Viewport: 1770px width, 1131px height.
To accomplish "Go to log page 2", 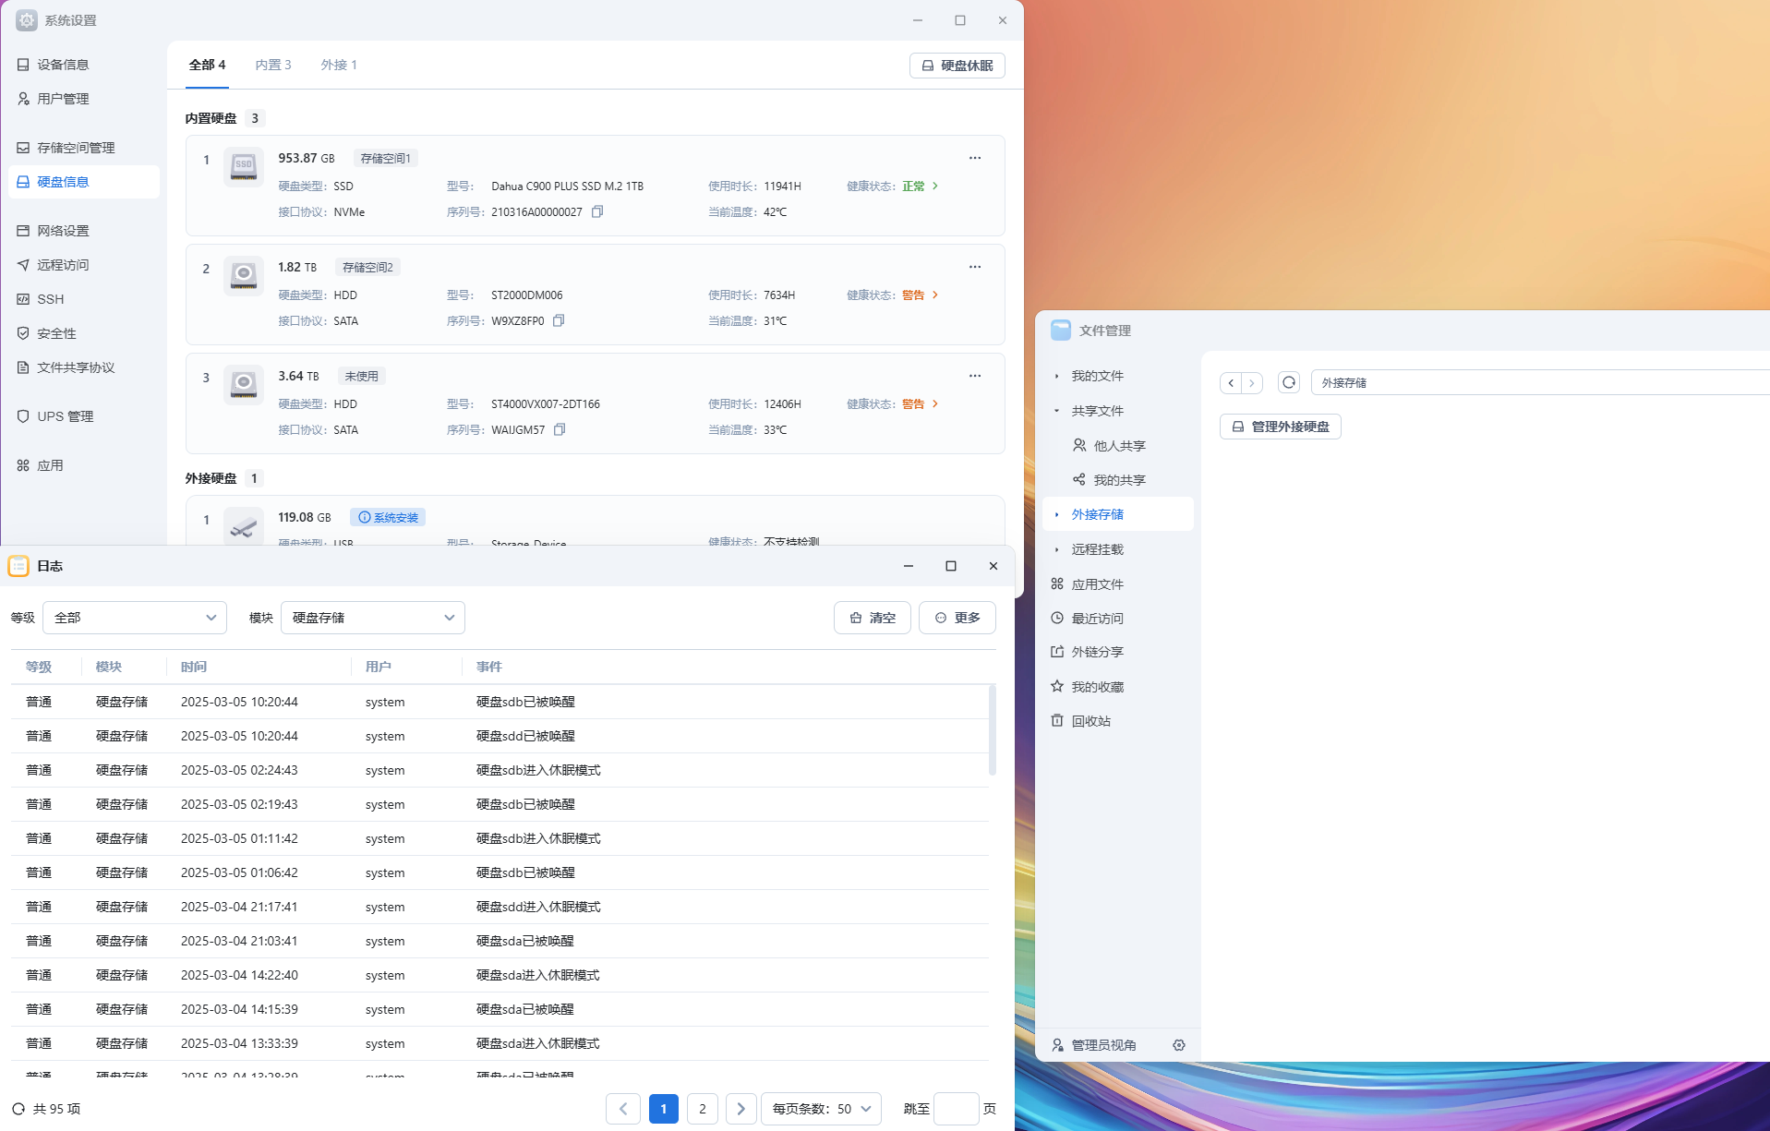I will [x=703, y=1109].
